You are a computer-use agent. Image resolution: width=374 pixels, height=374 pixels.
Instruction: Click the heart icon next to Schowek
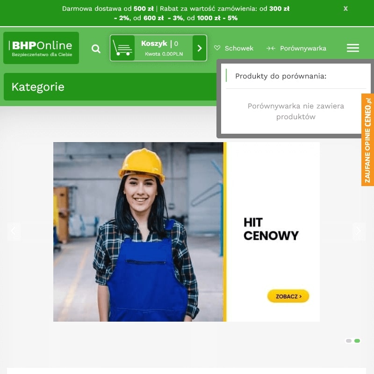coord(217,48)
